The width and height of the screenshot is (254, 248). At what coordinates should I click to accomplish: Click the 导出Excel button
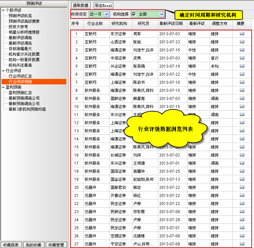coord(103,5)
